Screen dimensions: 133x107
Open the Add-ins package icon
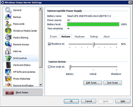click(8, 51)
